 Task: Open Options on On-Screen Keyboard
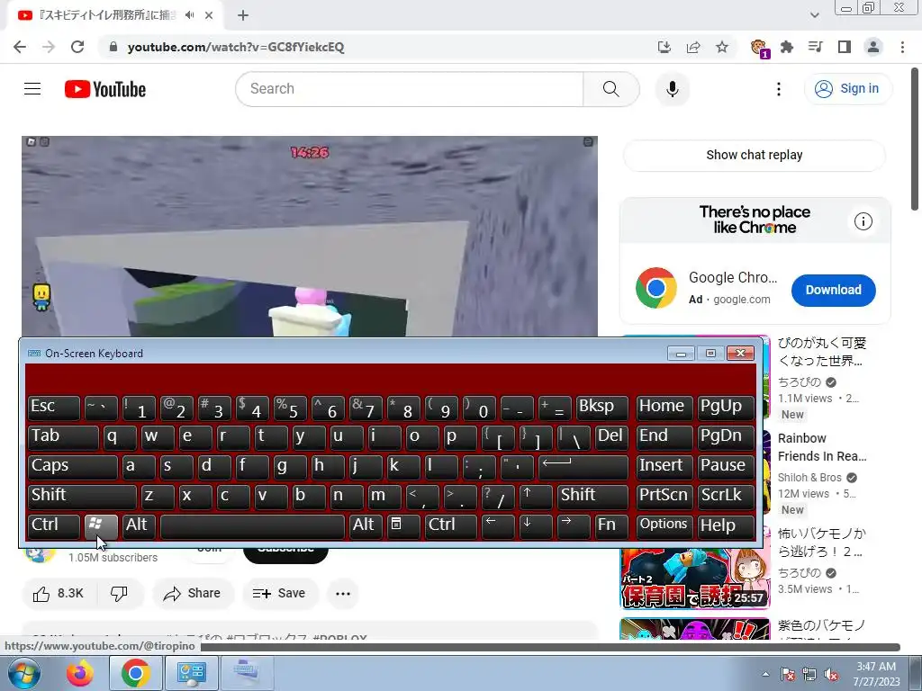(664, 525)
